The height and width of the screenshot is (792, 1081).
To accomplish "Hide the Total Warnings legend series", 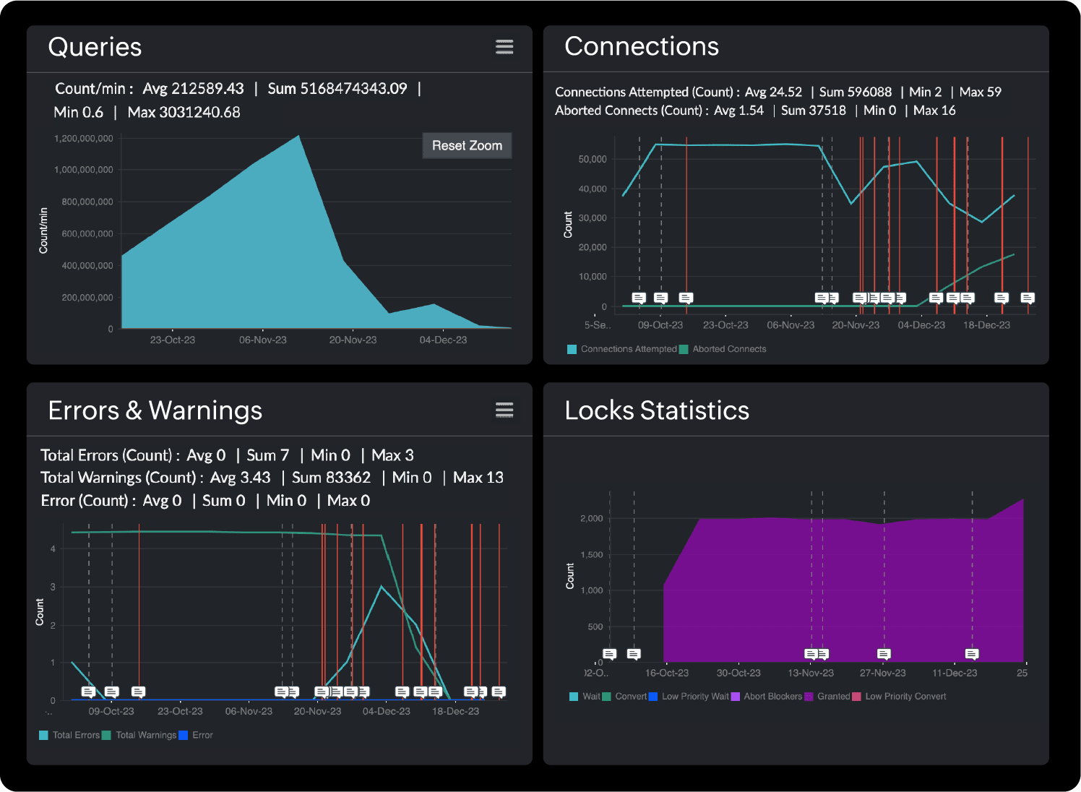I will point(145,735).
